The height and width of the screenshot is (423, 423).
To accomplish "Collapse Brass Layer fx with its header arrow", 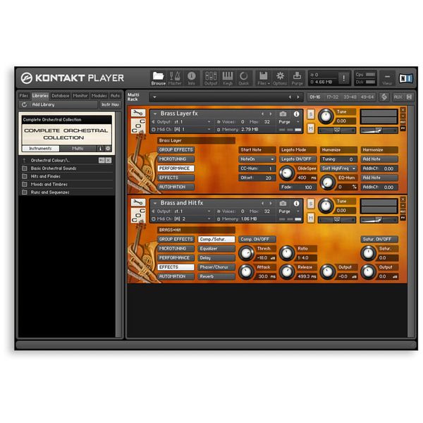I will click(x=155, y=114).
